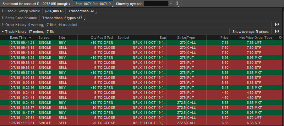Sort by Pos Effect column header
Screen dimensions: 284x126
click(x=107, y=38)
